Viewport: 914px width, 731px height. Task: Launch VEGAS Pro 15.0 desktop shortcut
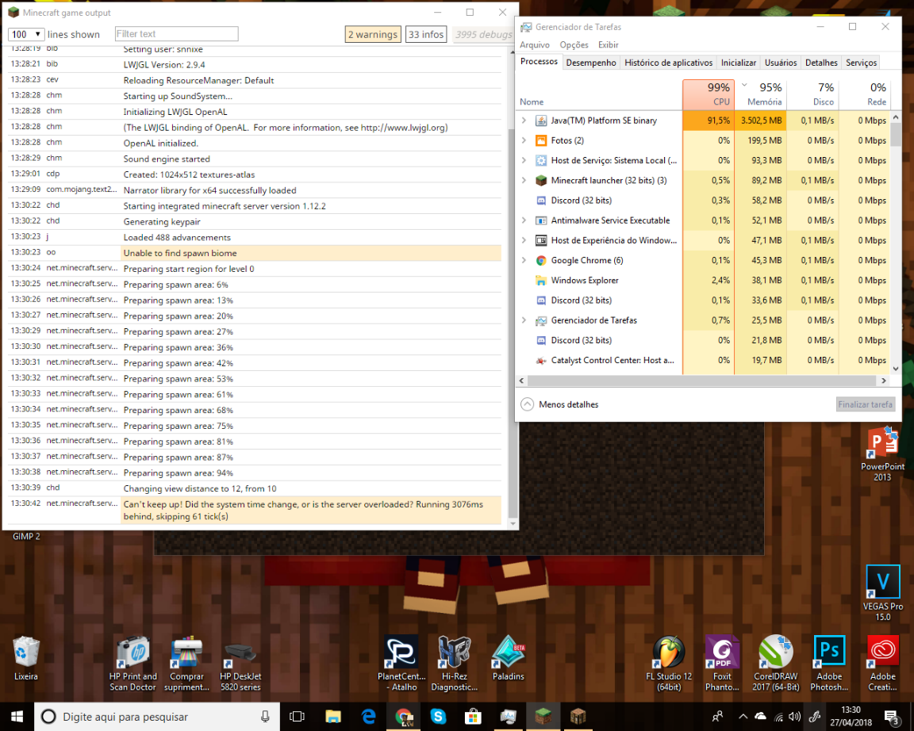click(x=882, y=592)
